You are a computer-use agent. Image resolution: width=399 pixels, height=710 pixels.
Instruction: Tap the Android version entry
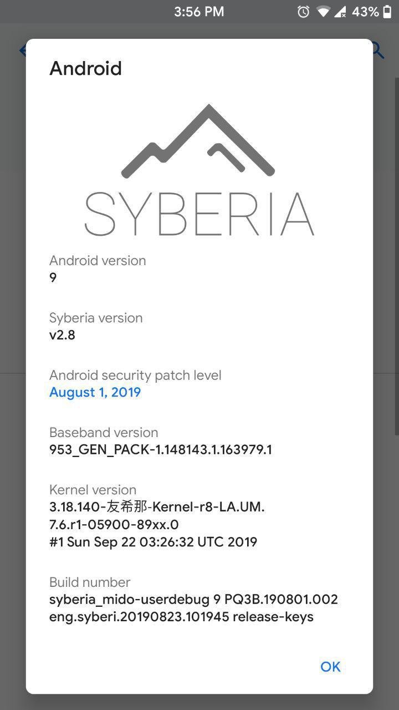pyautogui.click(x=199, y=268)
